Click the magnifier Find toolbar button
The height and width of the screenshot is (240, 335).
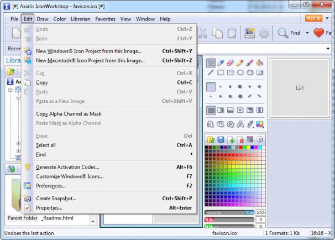pos(289,33)
